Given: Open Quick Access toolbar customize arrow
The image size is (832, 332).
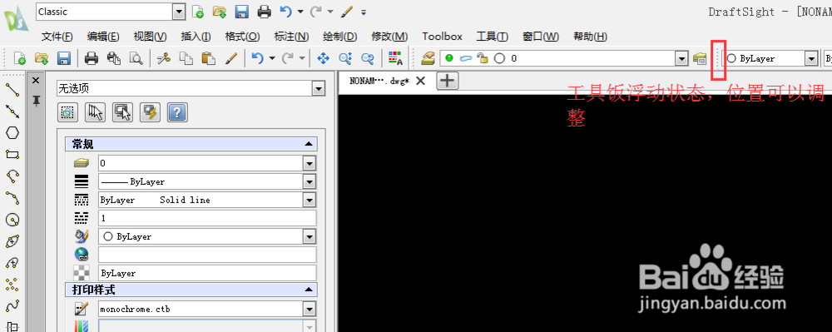Looking at the screenshot, I should click(364, 12).
